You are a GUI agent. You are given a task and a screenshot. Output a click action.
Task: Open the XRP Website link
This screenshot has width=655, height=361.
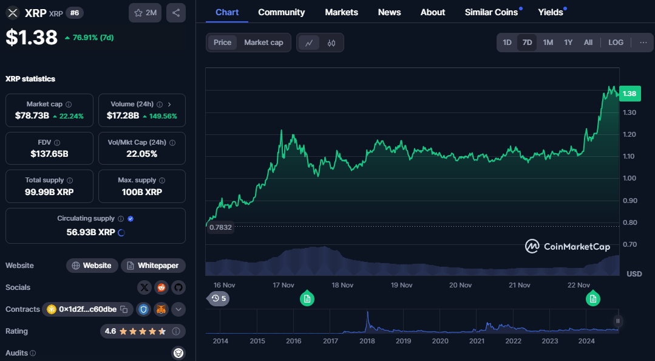(92, 266)
